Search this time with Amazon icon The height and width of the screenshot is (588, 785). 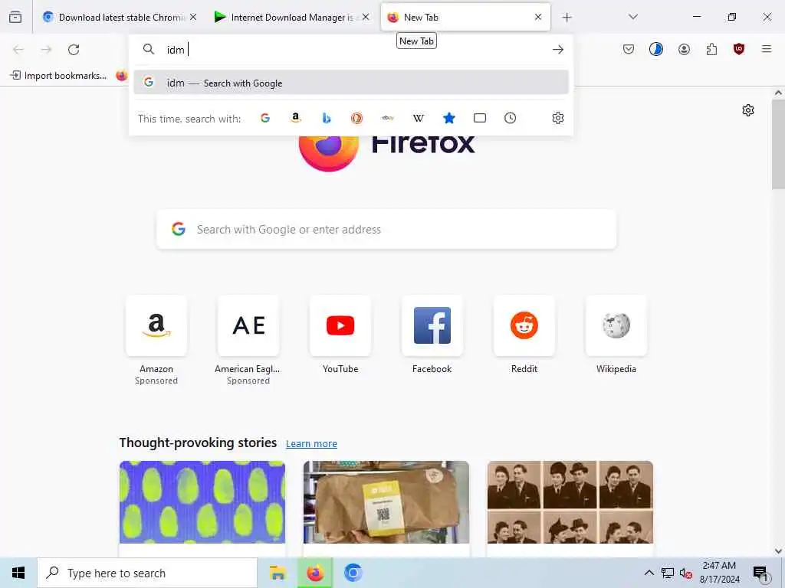click(x=296, y=118)
